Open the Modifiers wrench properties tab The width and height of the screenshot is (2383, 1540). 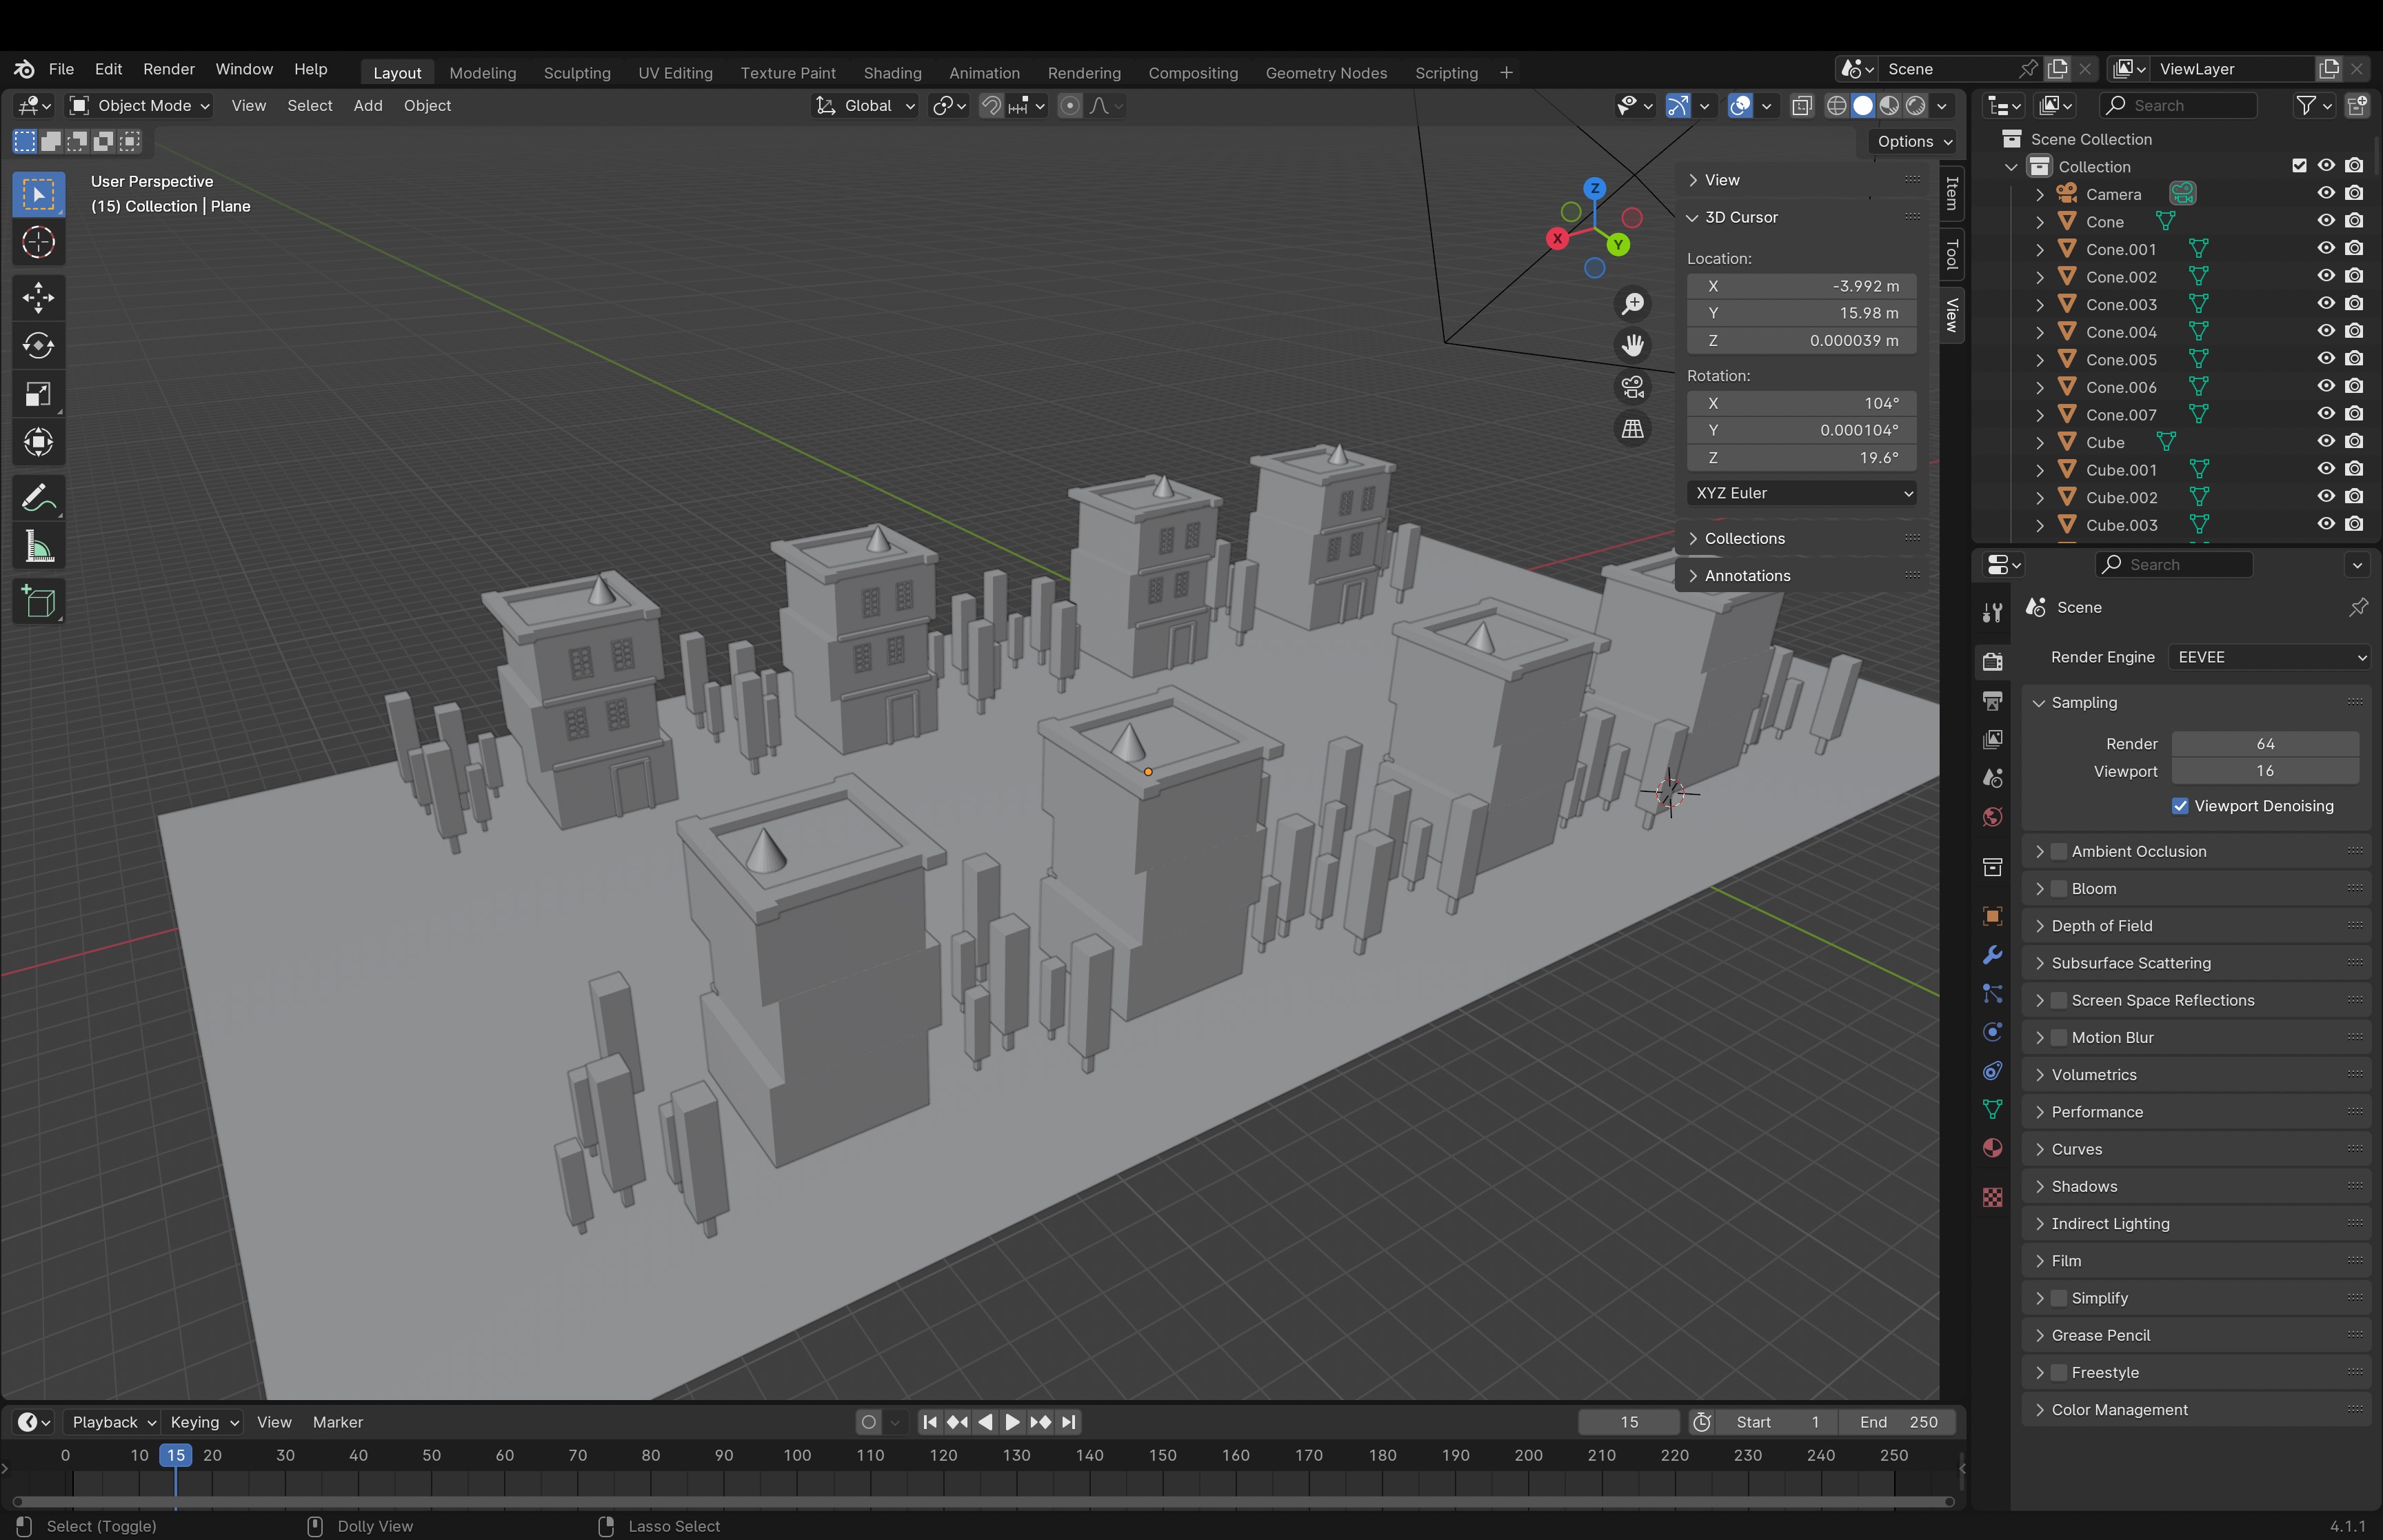click(1992, 955)
